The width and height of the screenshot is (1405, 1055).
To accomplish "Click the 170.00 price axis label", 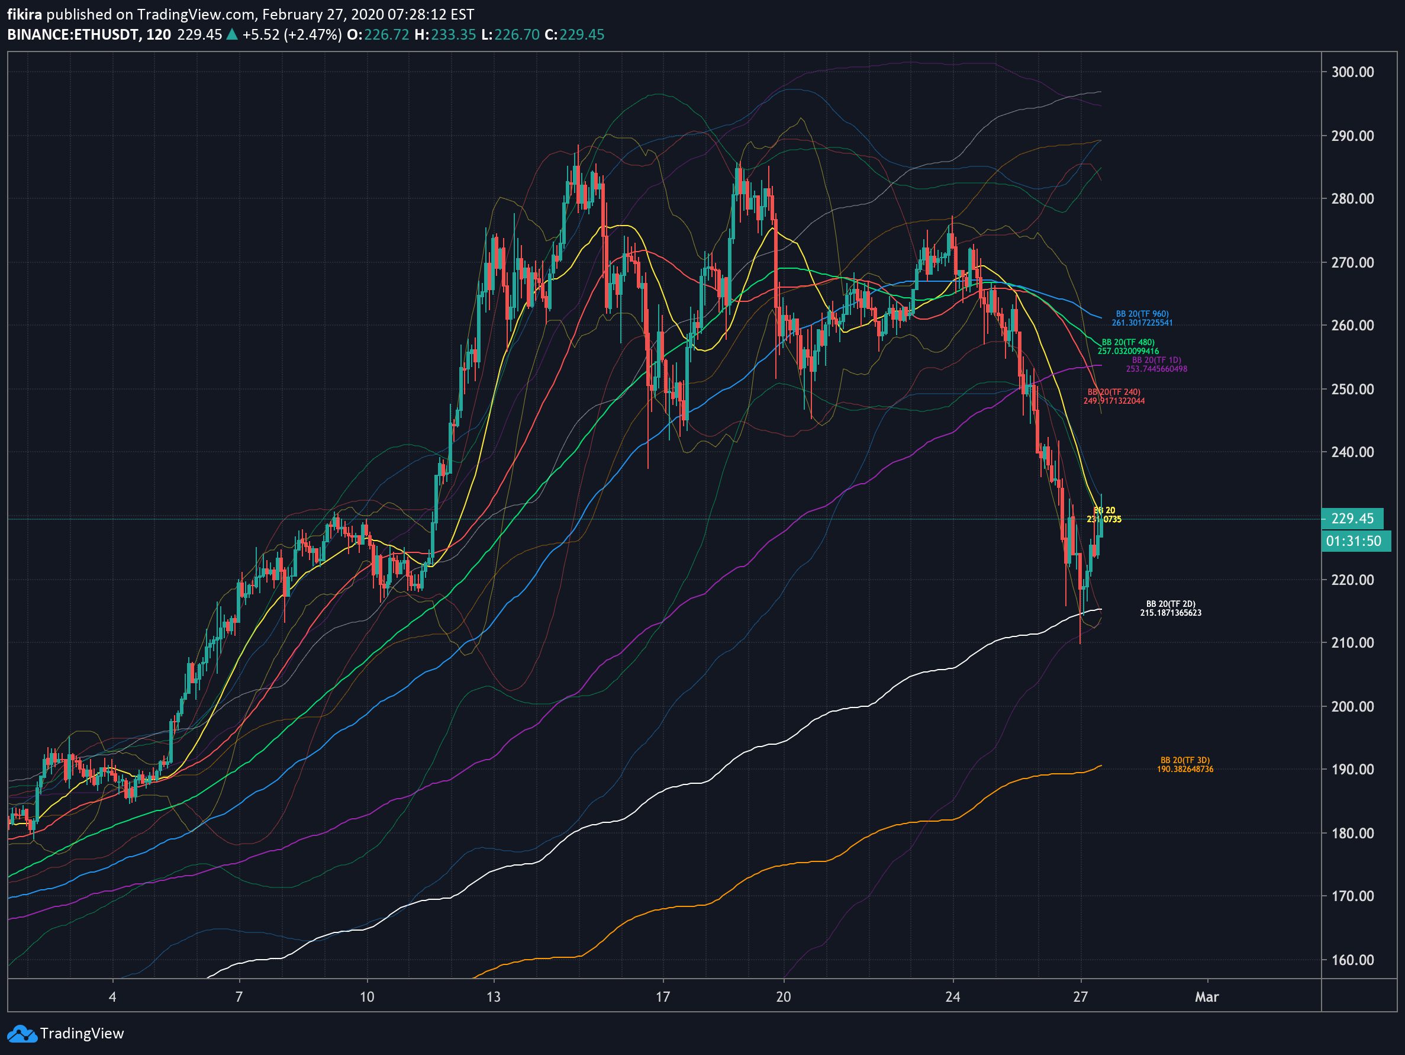I will 1352,896.
